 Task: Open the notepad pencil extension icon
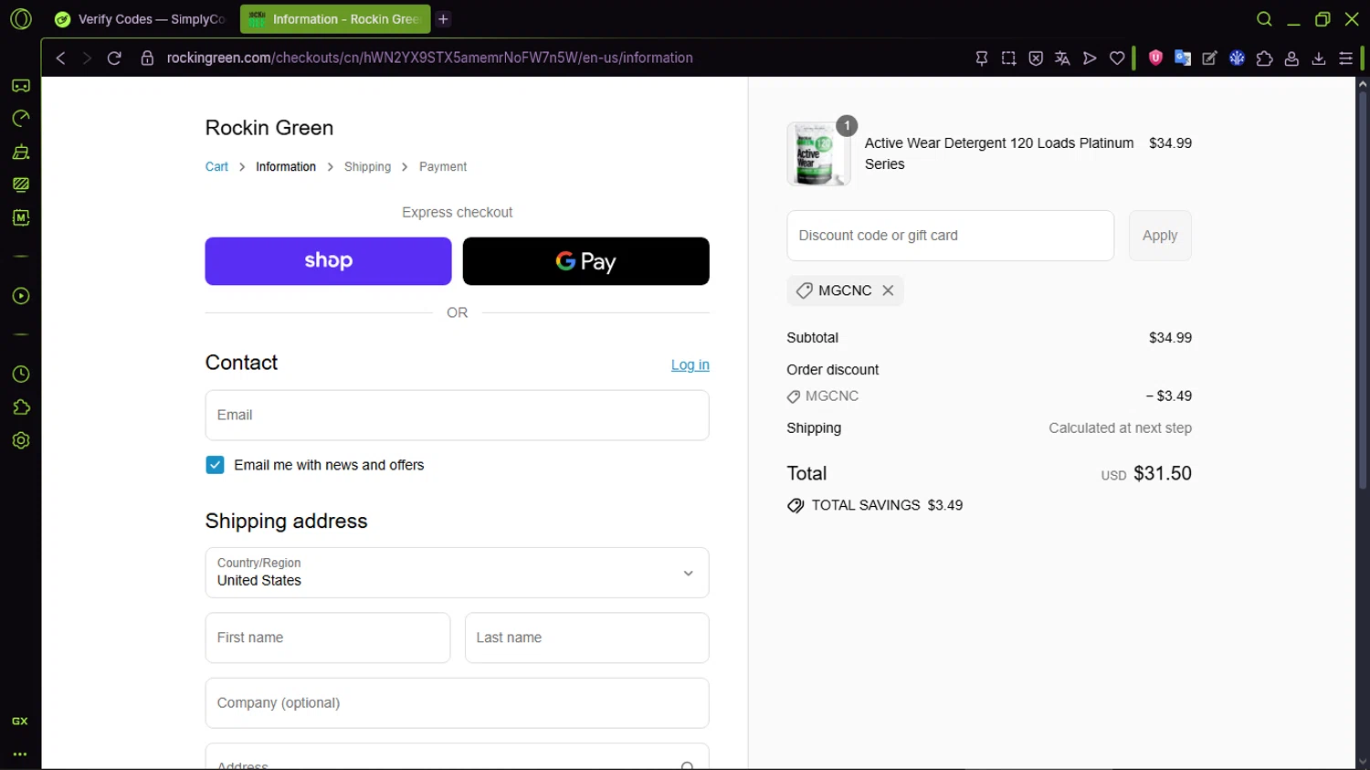click(1210, 58)
